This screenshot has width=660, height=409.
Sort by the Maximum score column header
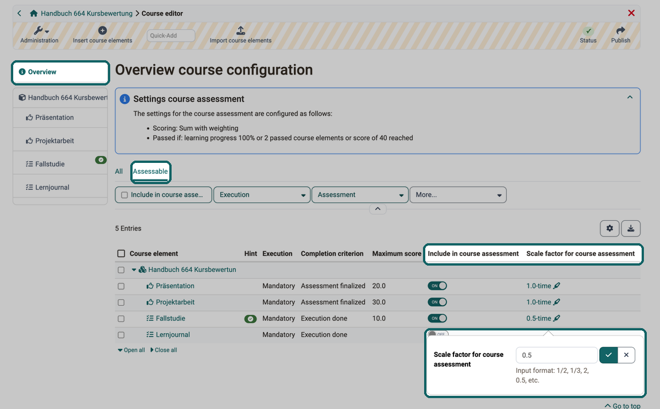[397, 254]
